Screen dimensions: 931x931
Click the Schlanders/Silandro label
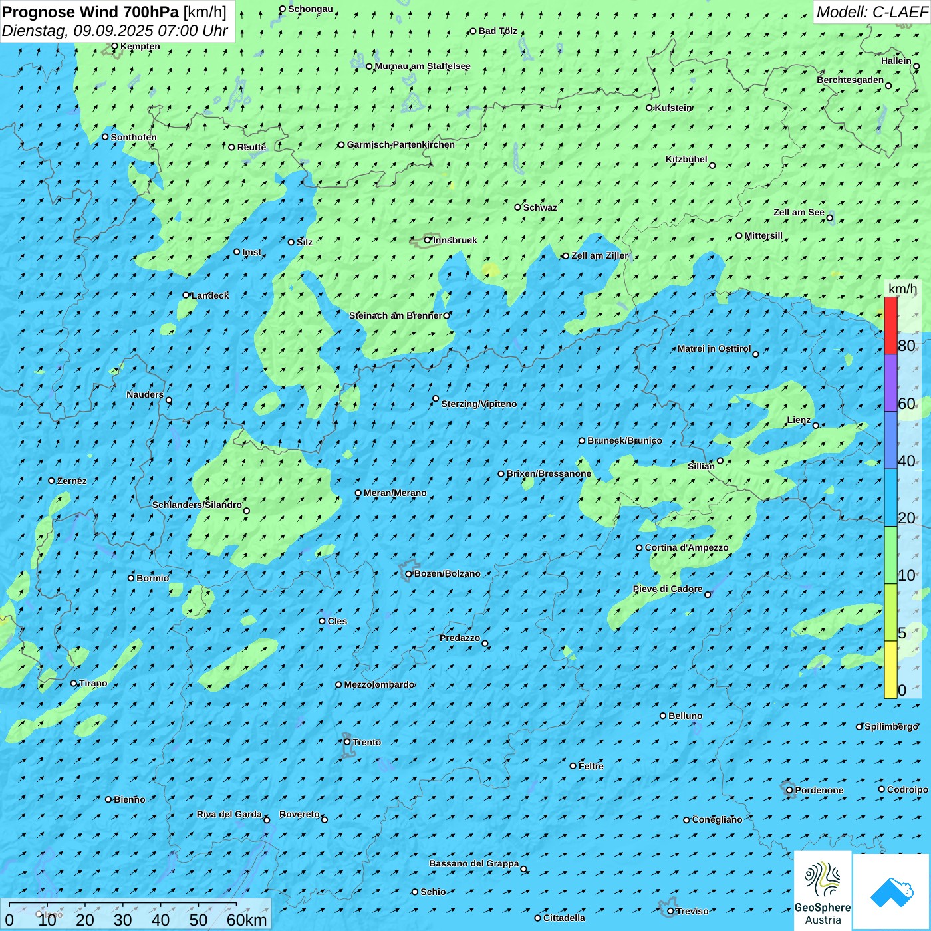coord(197,505)
